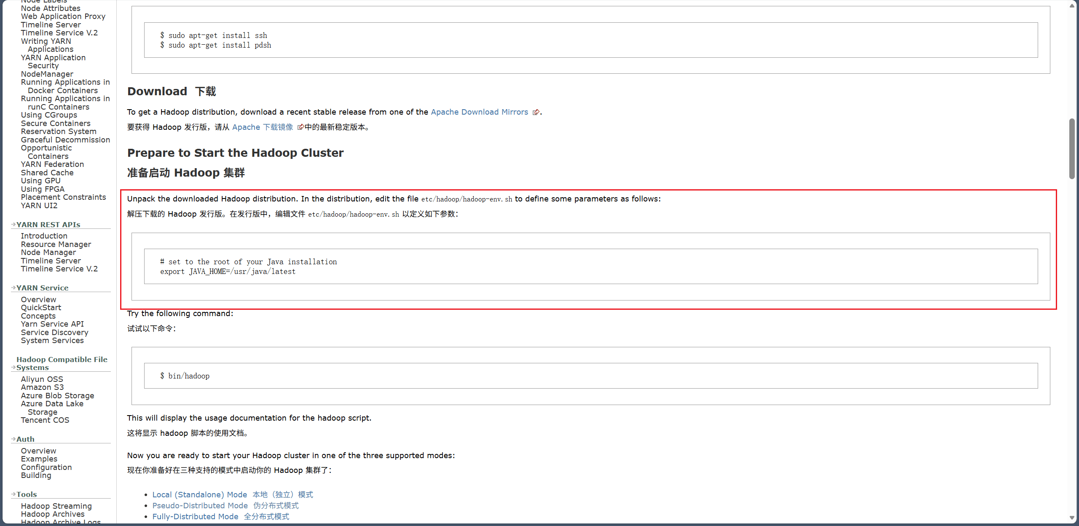Screen dimensions: 1079x526
Task: Open Timeline Server under YARN REST APIs
Action: [x=51, y=261]
